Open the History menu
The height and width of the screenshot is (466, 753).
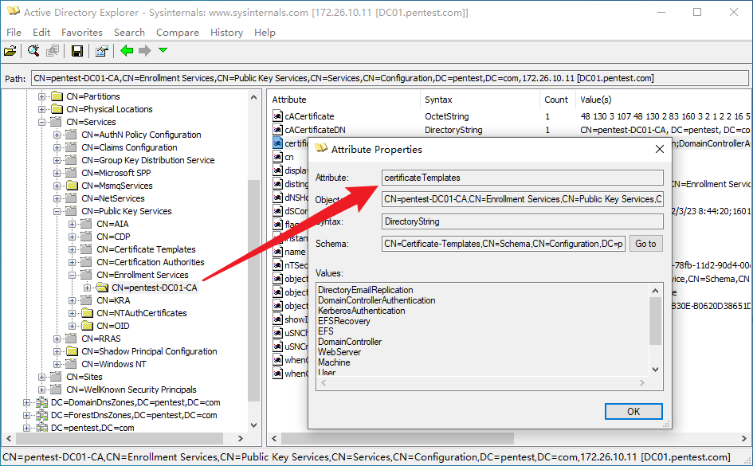tap(226, 32)
